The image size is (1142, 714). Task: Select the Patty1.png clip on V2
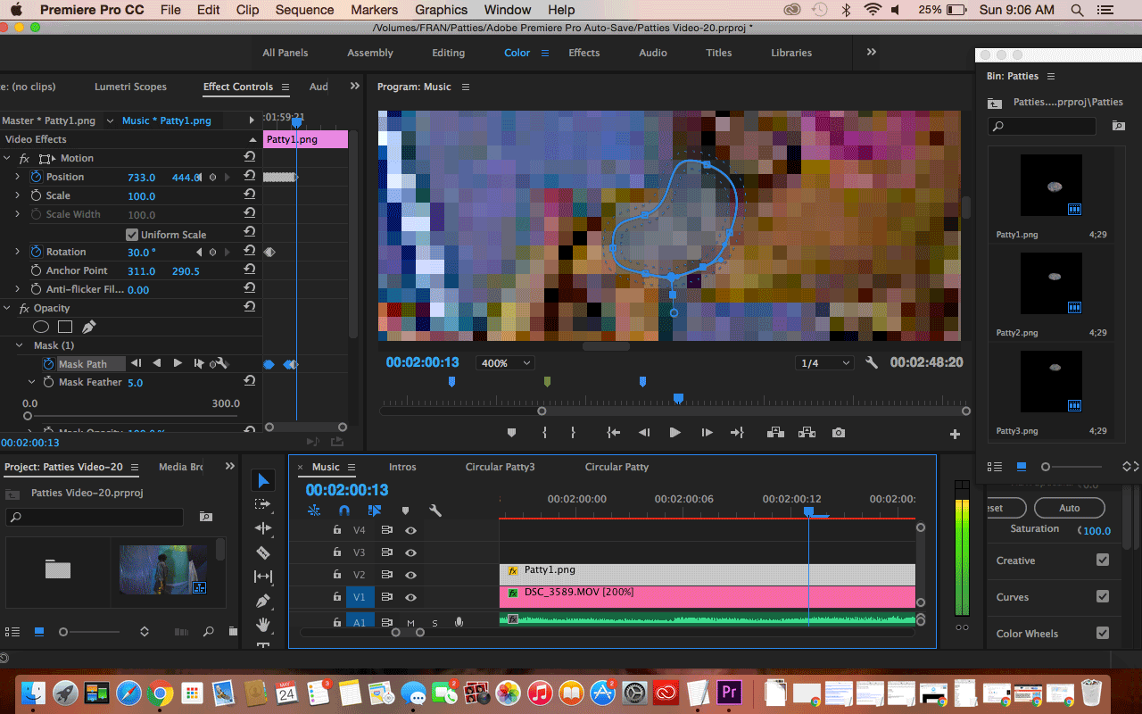708,574
